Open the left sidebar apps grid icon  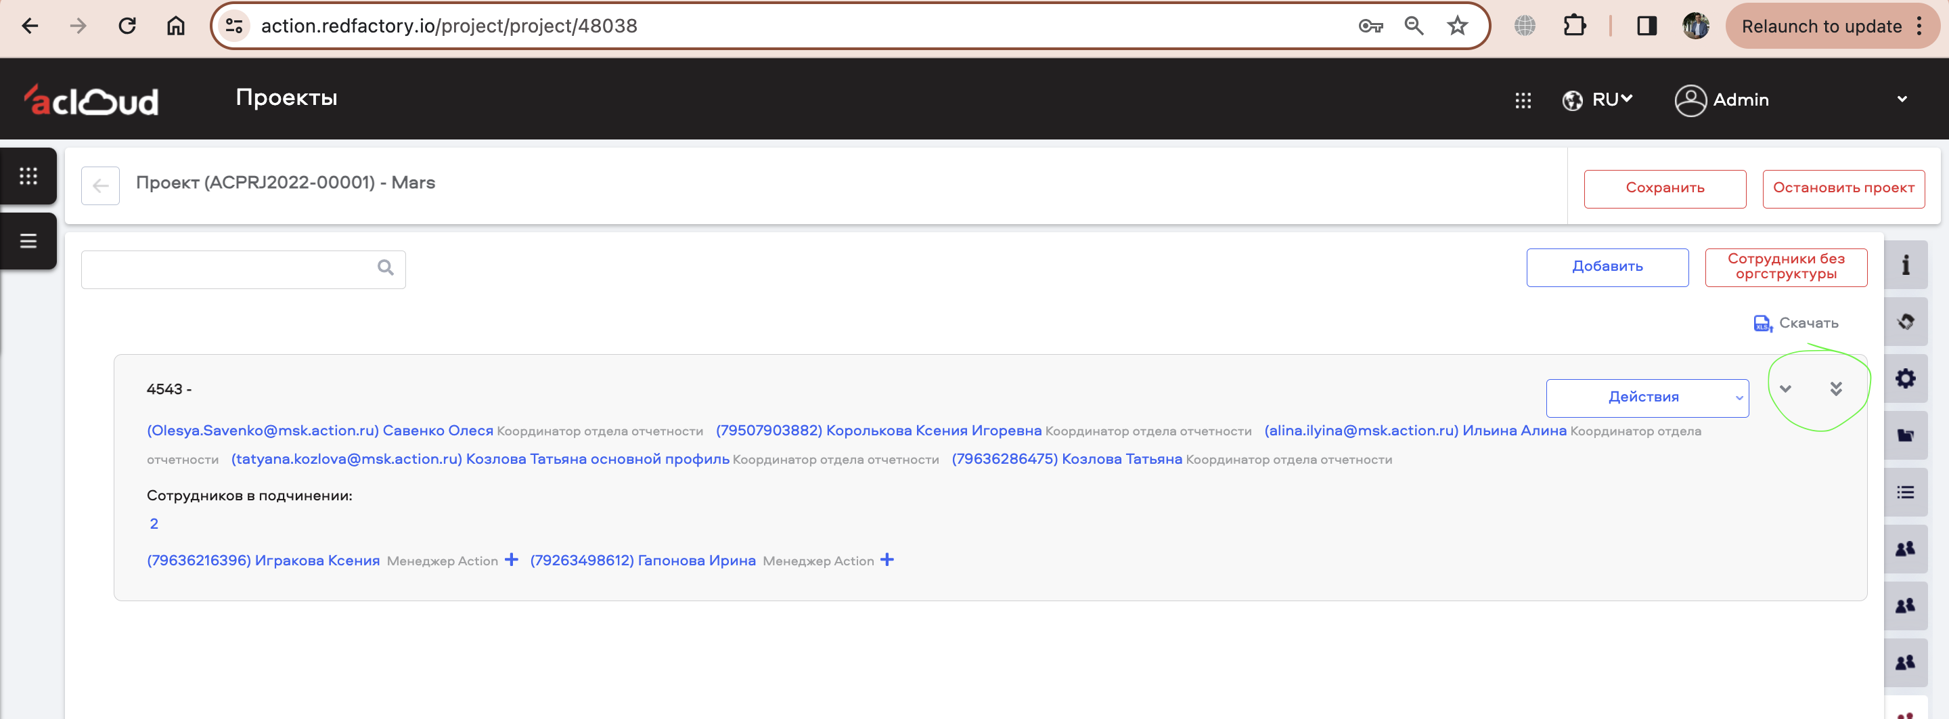click(28, 175)
